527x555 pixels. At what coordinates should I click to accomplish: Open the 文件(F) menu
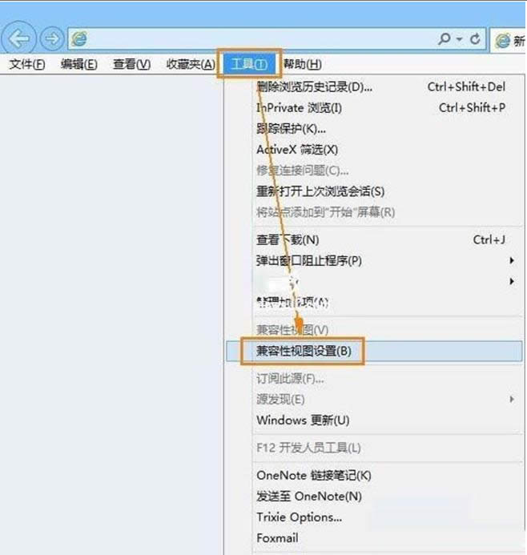[x=27, y=64]
